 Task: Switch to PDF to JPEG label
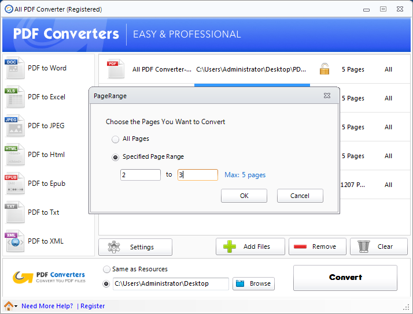(x=46, y=126)
